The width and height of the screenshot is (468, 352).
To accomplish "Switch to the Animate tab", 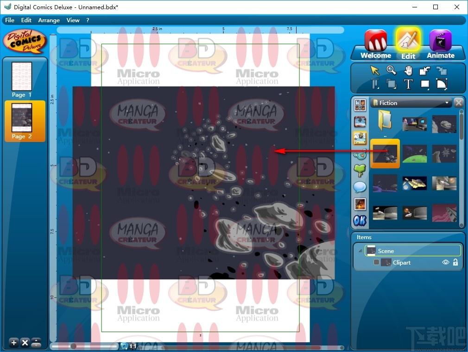I will tap(440, 44).
